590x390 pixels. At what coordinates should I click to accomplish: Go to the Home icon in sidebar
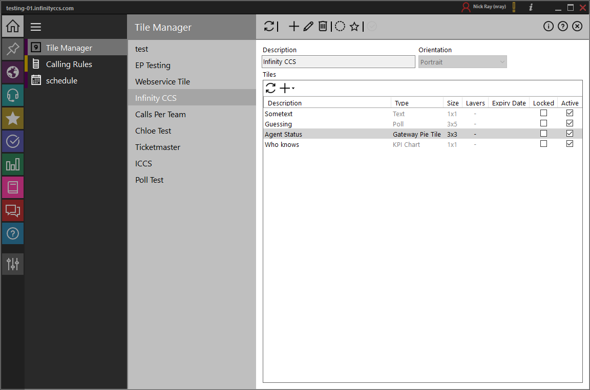(13, 26)
